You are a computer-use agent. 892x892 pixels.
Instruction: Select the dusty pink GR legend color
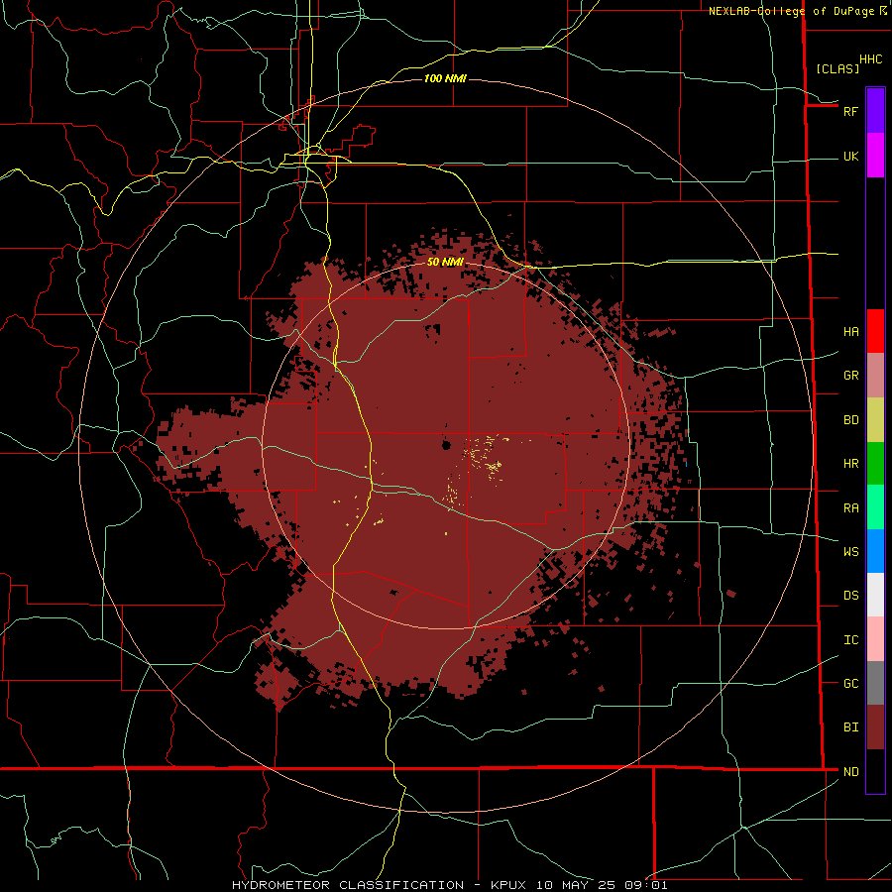[x=875, y=376]
